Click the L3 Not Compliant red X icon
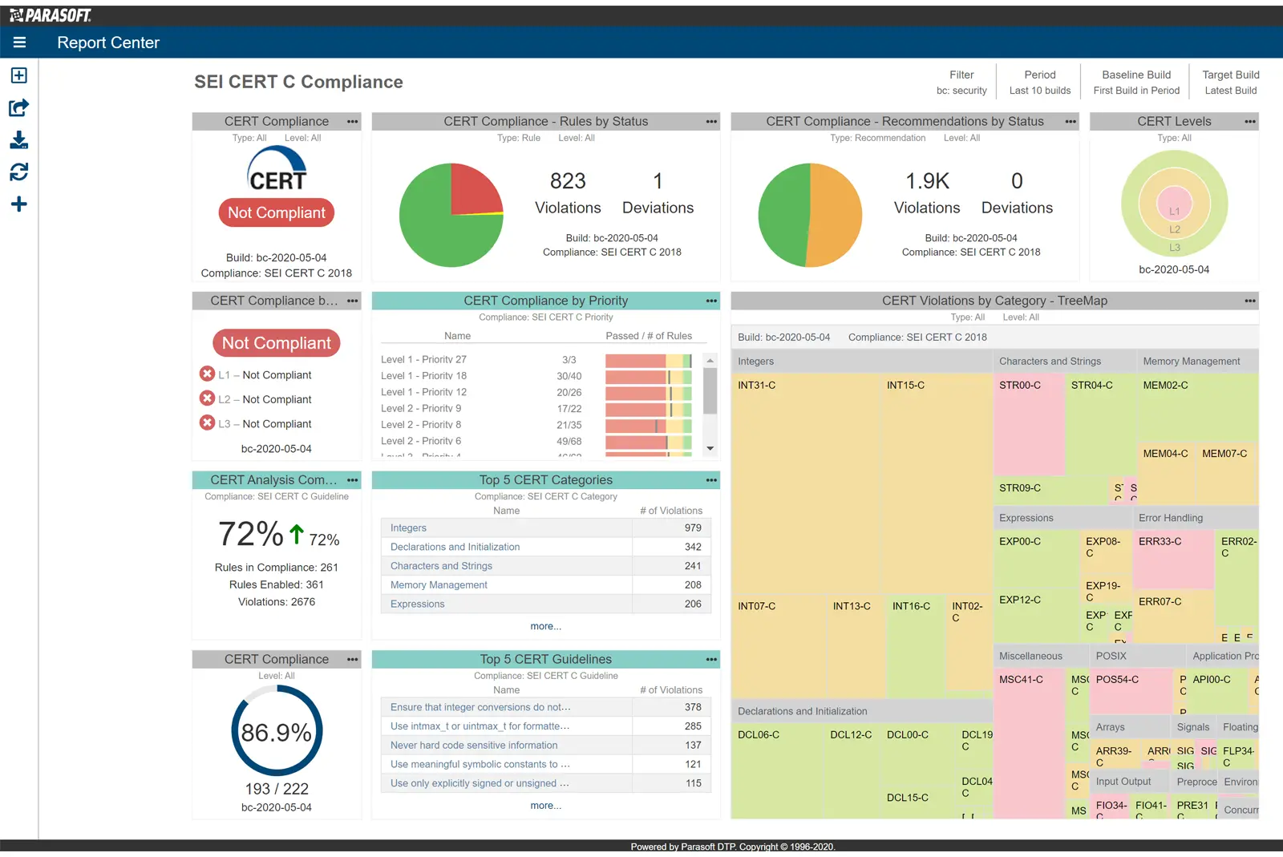This screenshot has height=857, width=1283. [207, 422]
